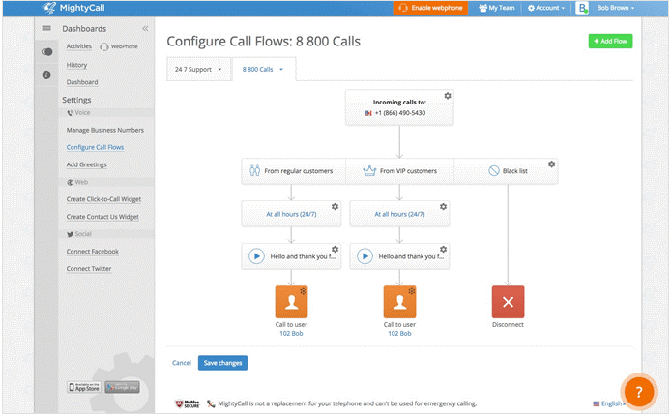The width and height of the screenshot is (671, 418).
Task: Open Create Click-to-Call Widget
Action: click(103, 199)
